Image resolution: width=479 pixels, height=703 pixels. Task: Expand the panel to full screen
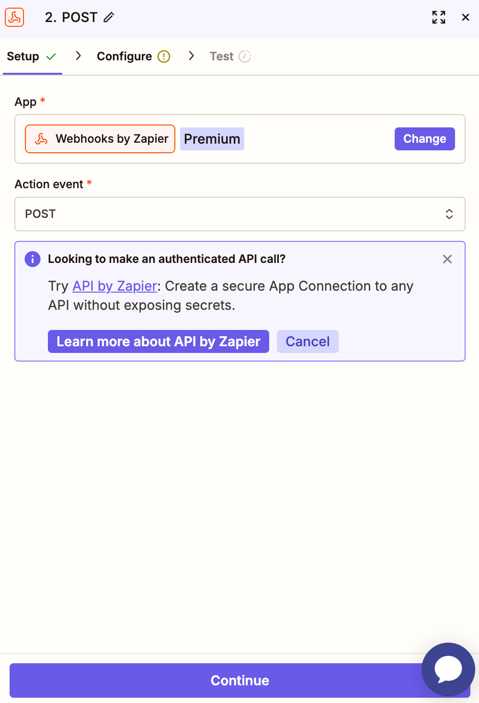[x=439, y=17]
